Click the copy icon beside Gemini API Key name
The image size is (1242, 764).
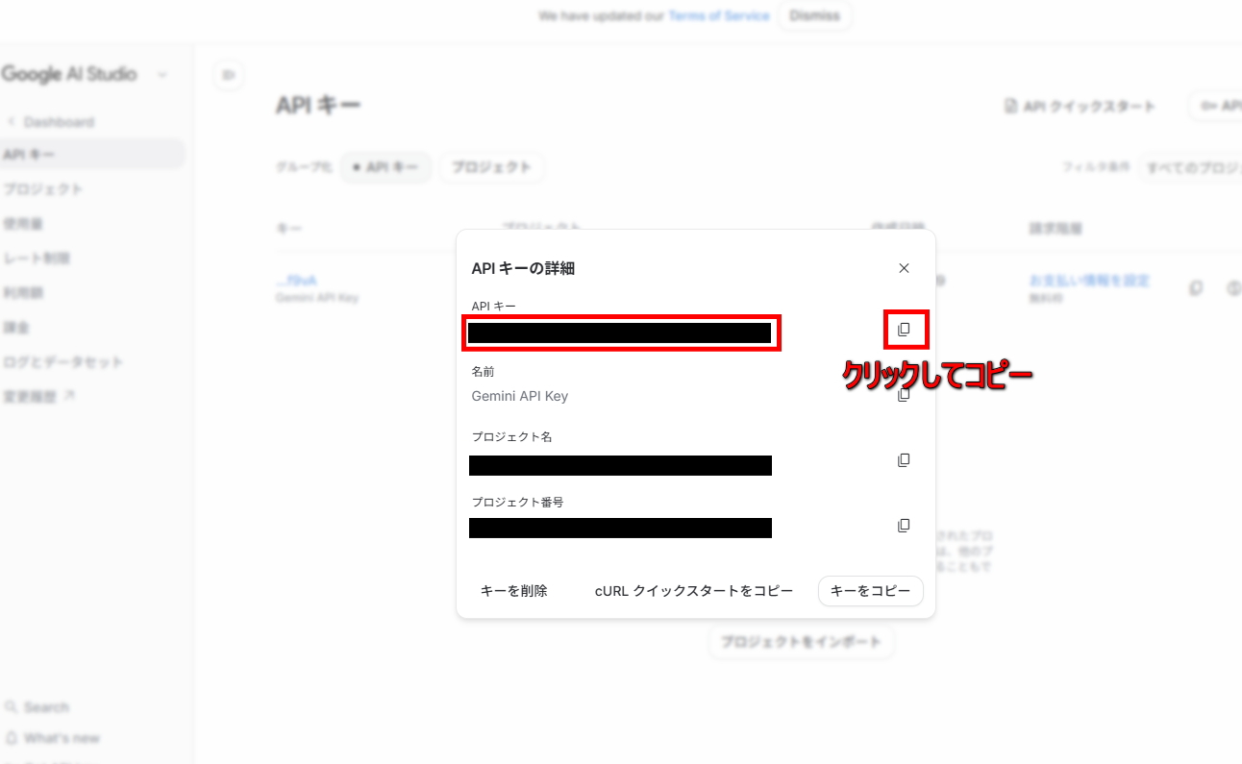click(904, 395)
